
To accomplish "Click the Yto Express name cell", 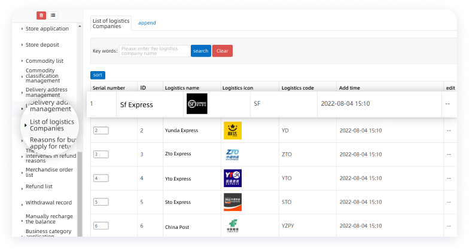I will coord(178,179).
